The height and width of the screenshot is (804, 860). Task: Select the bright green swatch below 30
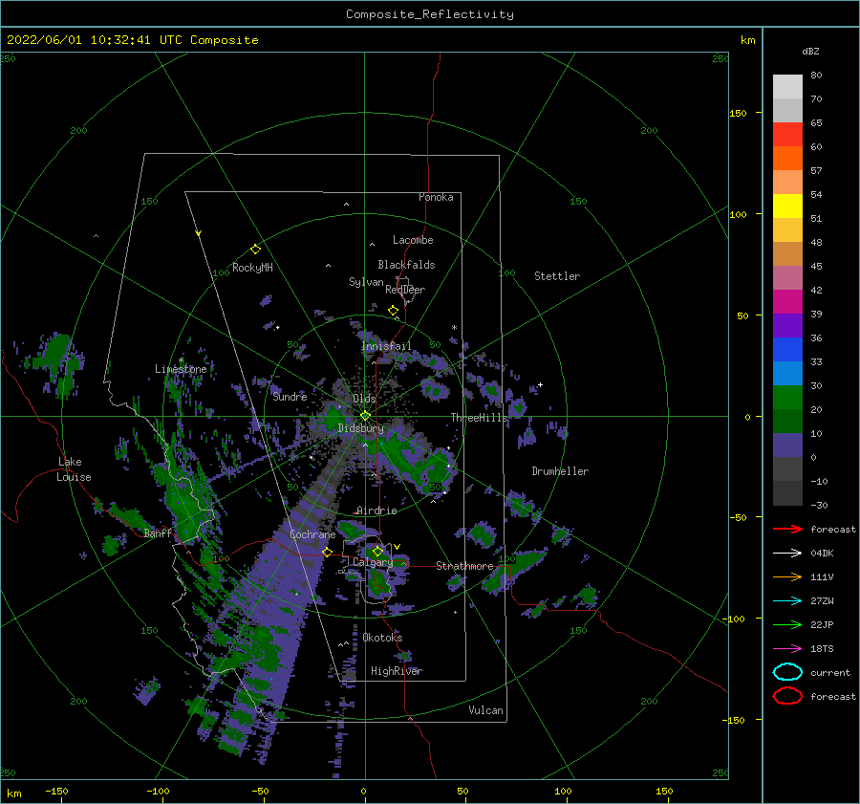pyautogui.click(x=787, y=397)
